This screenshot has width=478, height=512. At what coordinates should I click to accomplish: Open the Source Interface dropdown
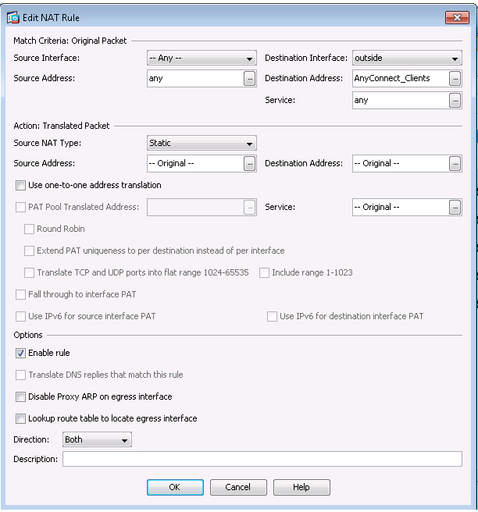click(x=202, y=59)
